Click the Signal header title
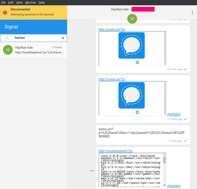This screenshot has width=197, height=189. coord(11,27)
